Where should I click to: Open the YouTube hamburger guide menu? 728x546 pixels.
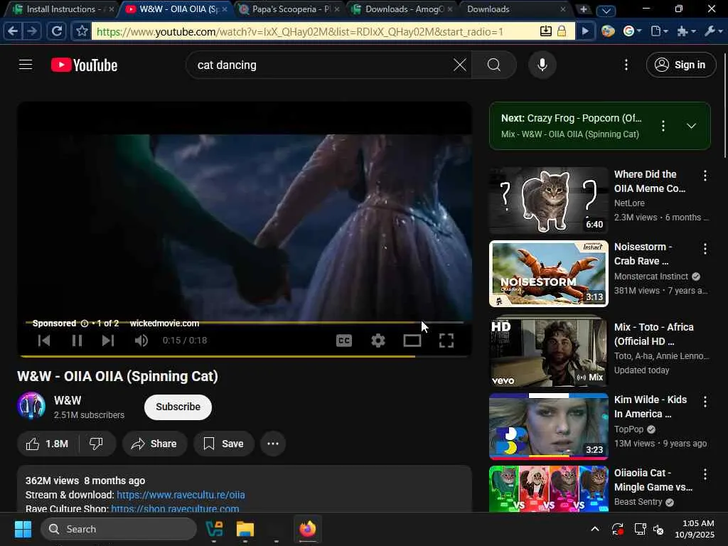click(26, 65)
